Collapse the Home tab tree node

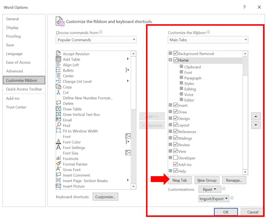pyautogui.click(x=170, y=60)
